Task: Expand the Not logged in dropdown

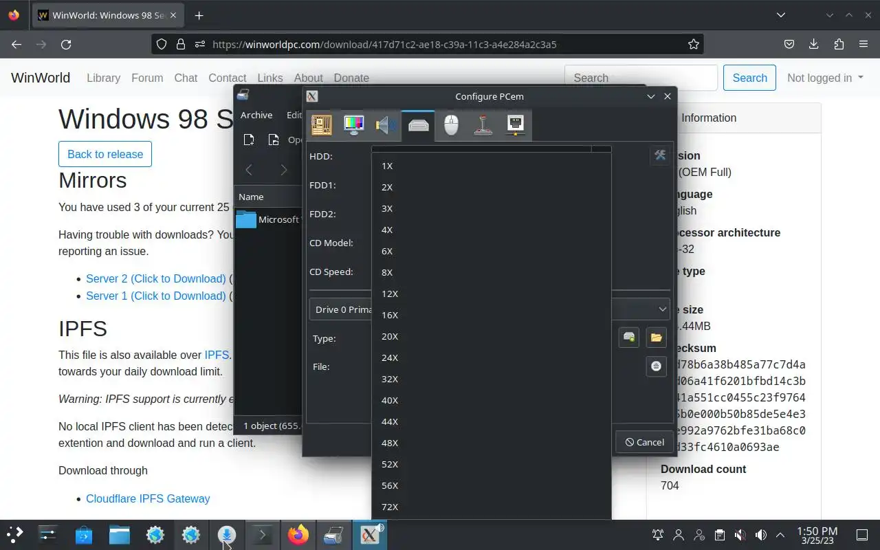Action: coord(825,78)
